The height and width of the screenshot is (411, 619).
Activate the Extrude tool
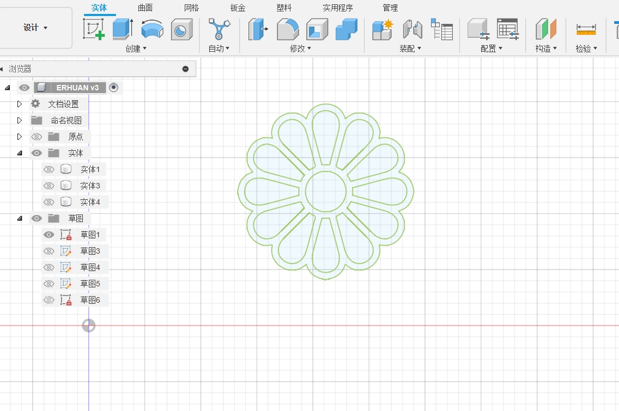123,29
